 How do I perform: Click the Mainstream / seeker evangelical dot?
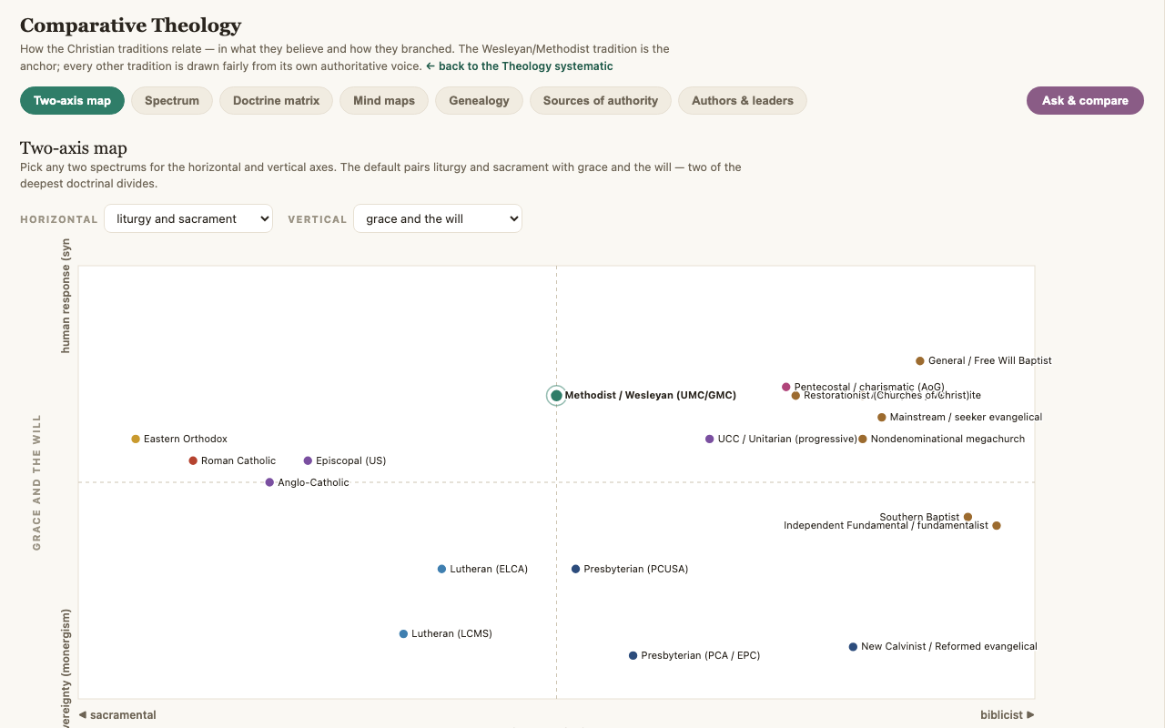click(882, 417)
